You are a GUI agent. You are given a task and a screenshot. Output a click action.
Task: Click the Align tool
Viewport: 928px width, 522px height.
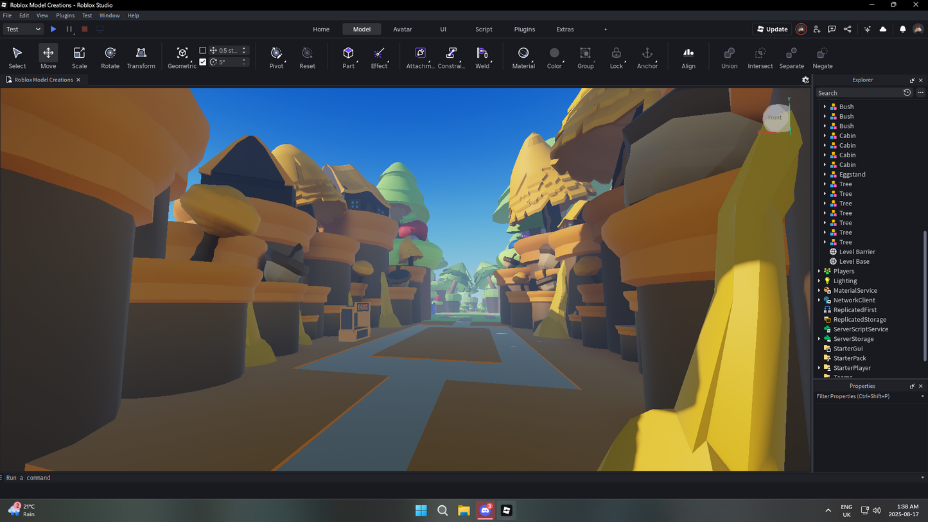[688, 57]
